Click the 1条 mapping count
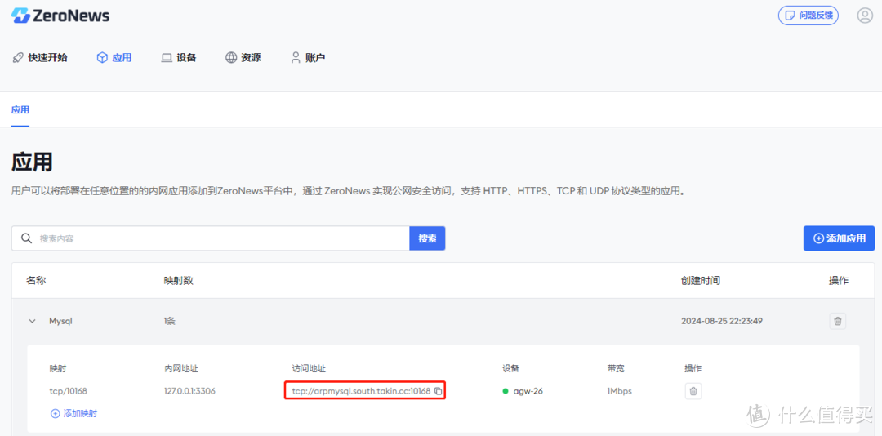 170,321
